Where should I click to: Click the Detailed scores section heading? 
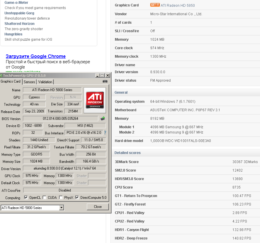click(x=128, y=153)
